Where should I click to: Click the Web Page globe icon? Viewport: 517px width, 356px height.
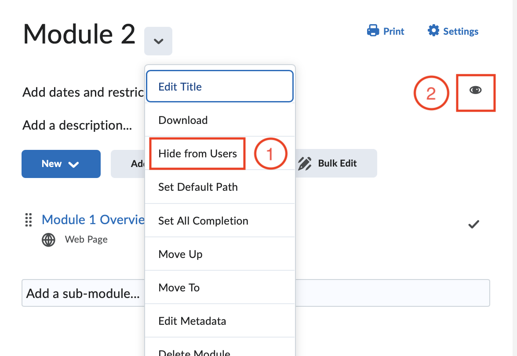coord(48,240)
